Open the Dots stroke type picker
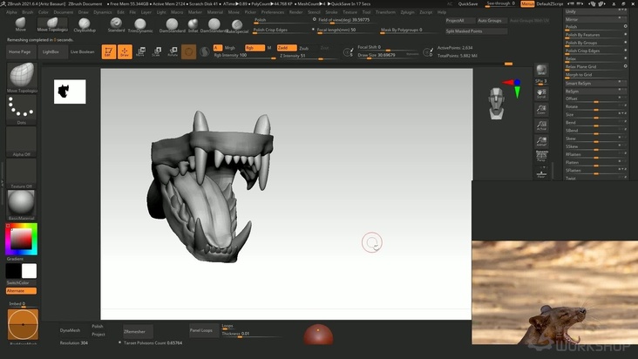This screenshot has width=638, height=359. click(22, 109)
